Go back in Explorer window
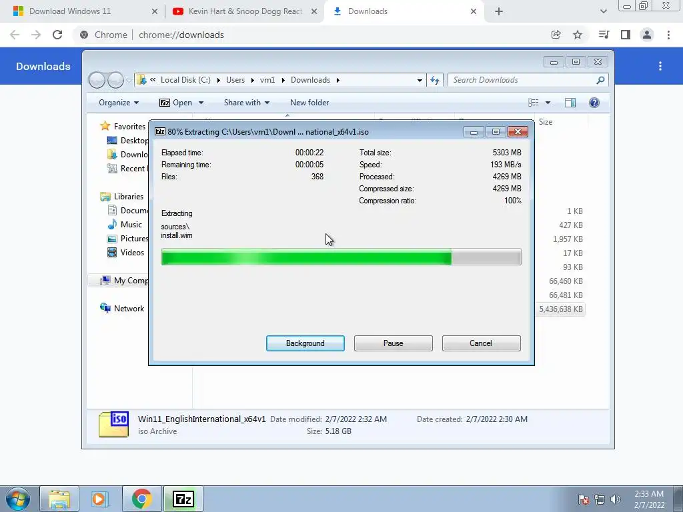Screen dimensions: 683x512 [97, 80]
